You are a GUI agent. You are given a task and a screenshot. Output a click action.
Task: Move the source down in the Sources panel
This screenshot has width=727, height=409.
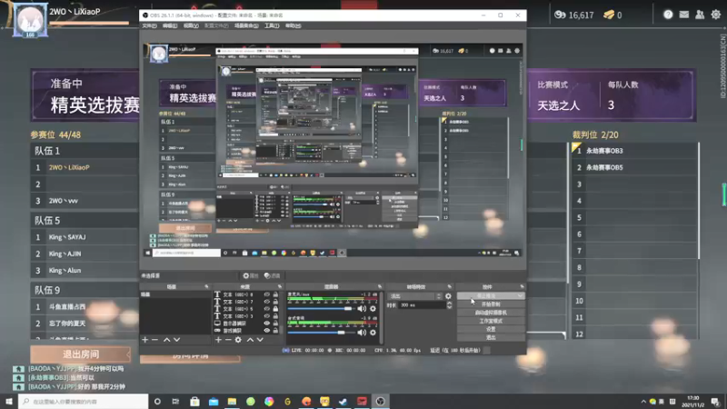[x=260, y=340]
